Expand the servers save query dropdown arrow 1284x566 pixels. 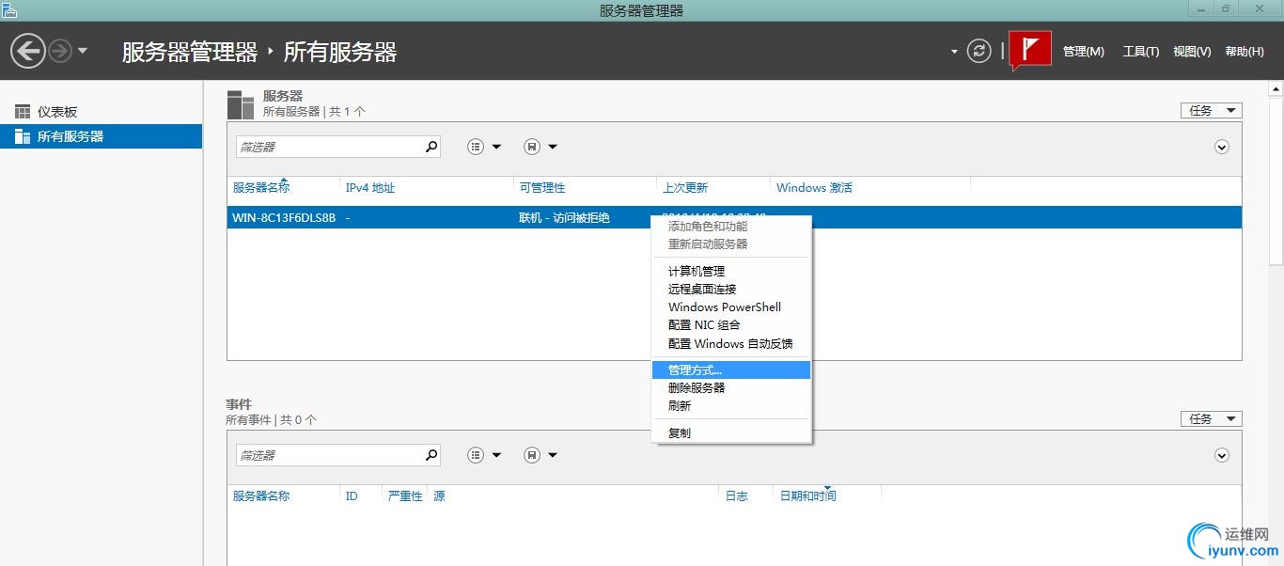tap(553, 147)
